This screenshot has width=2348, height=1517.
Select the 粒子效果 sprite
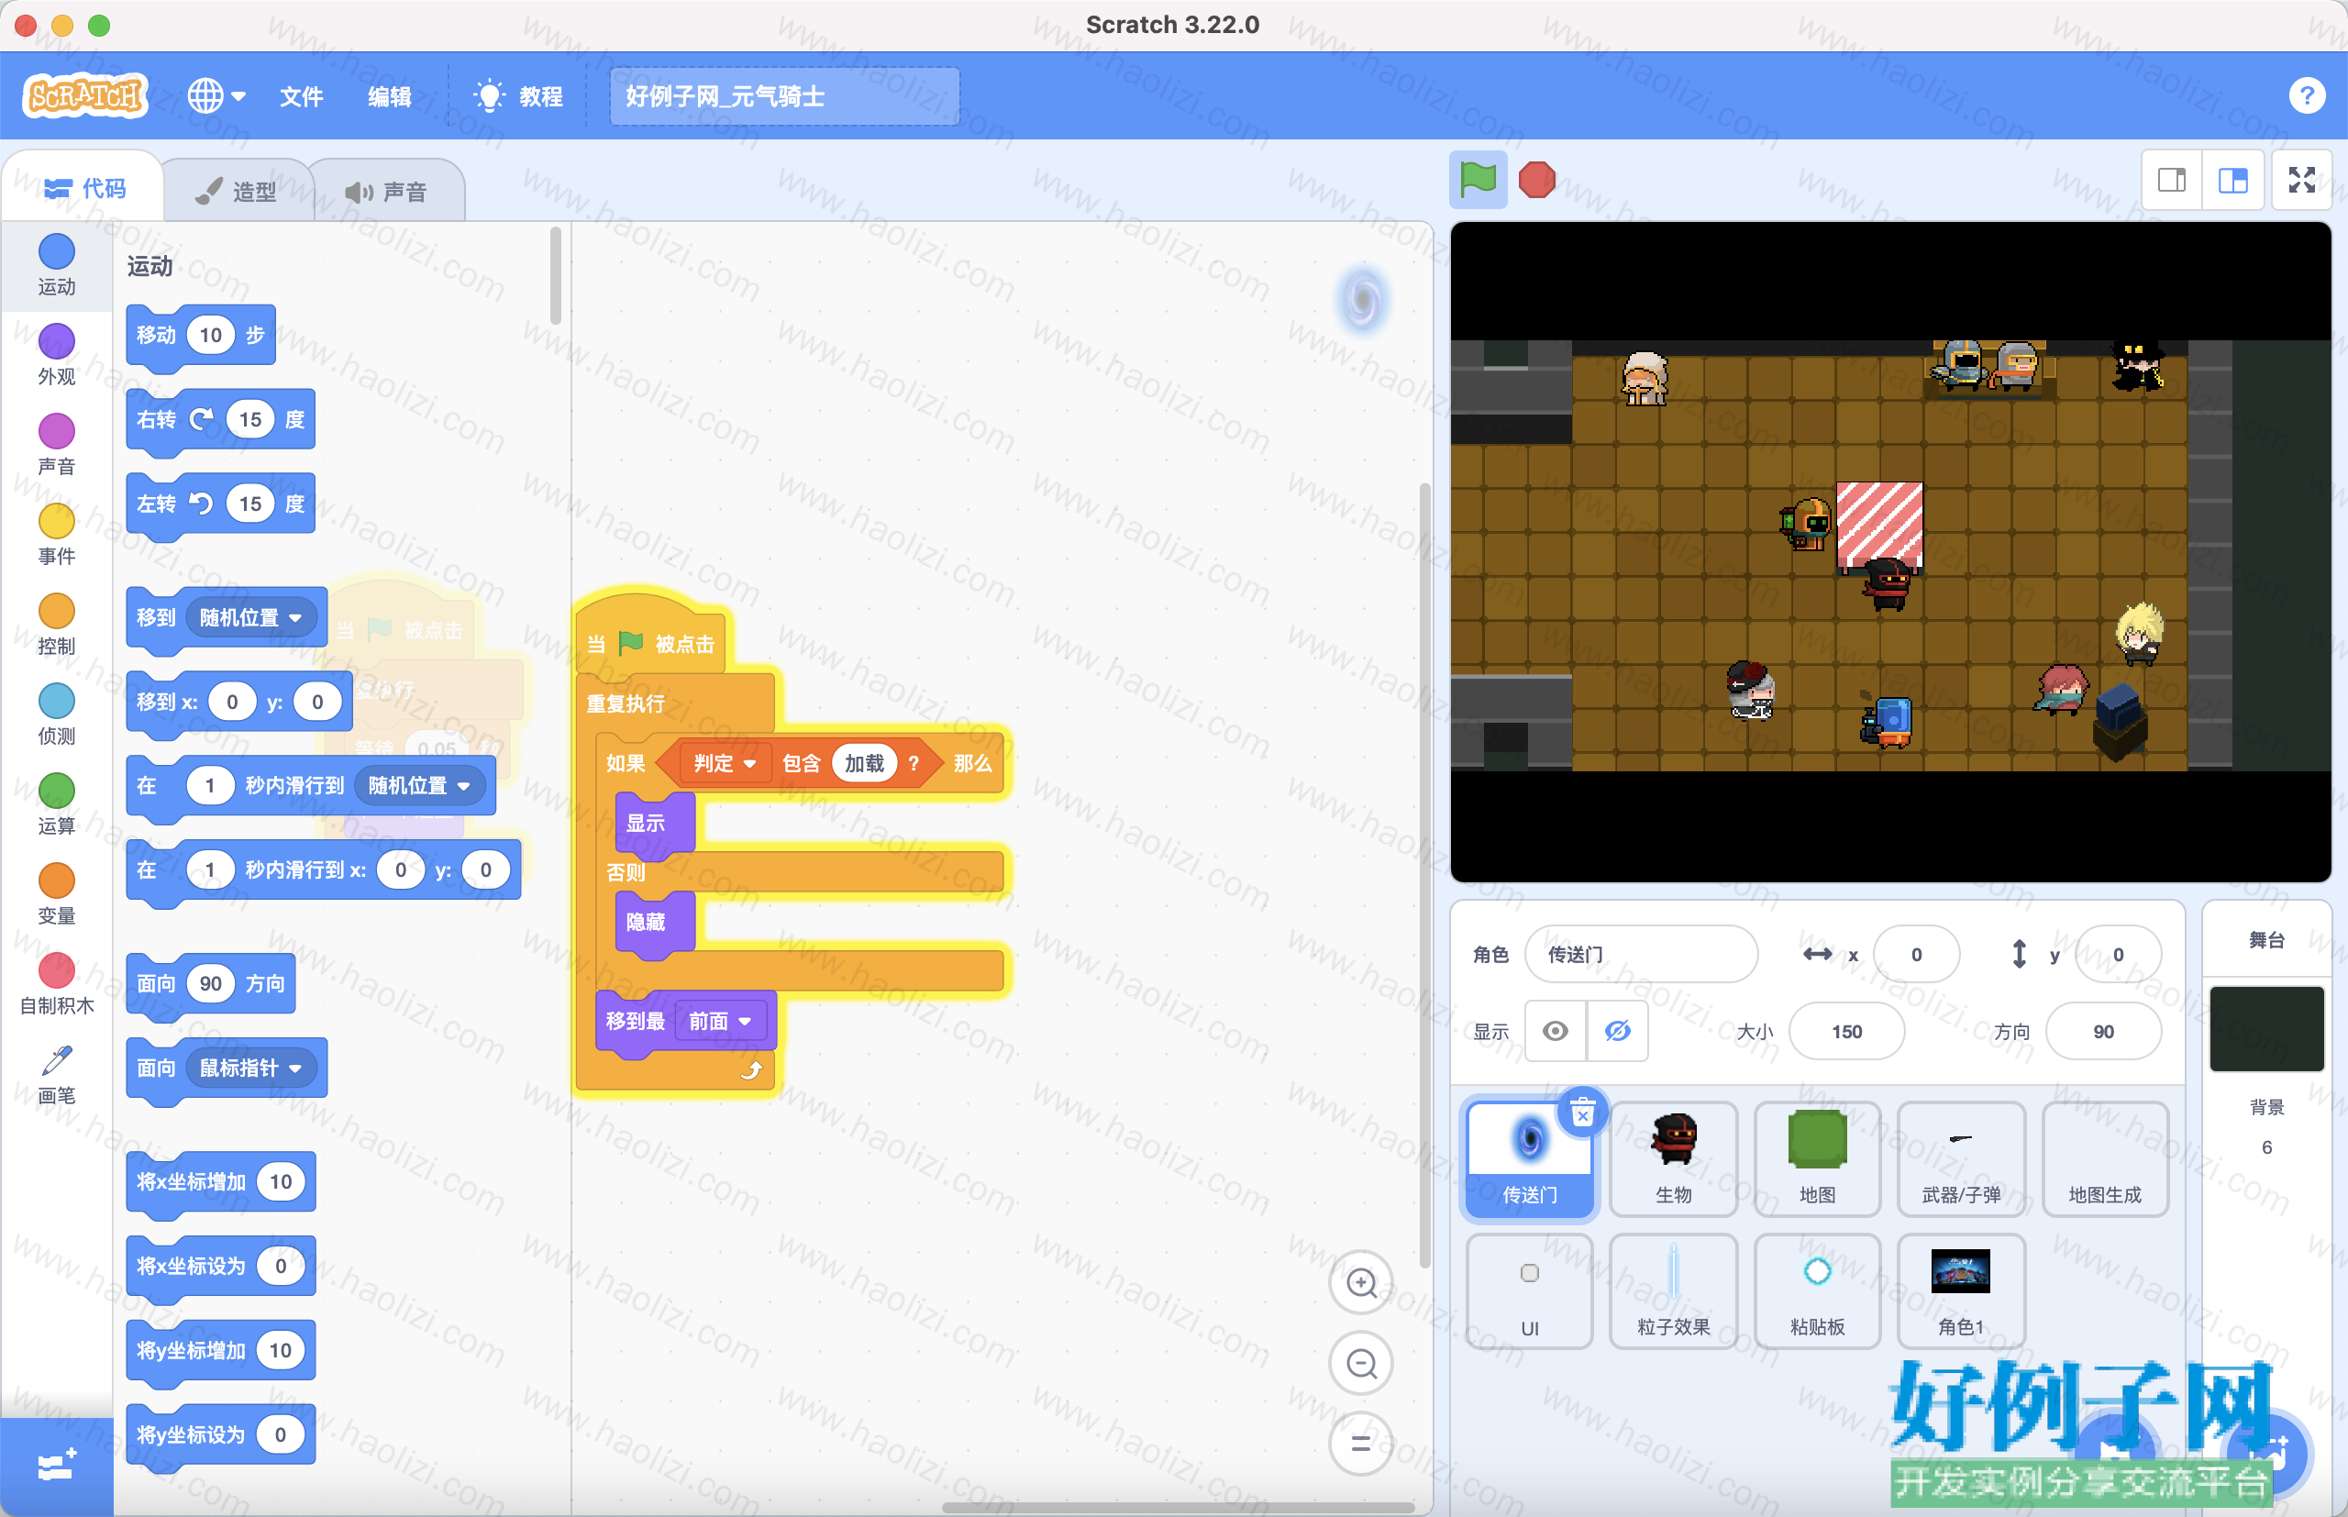pyautogui.click(x=1673, y=1291)
